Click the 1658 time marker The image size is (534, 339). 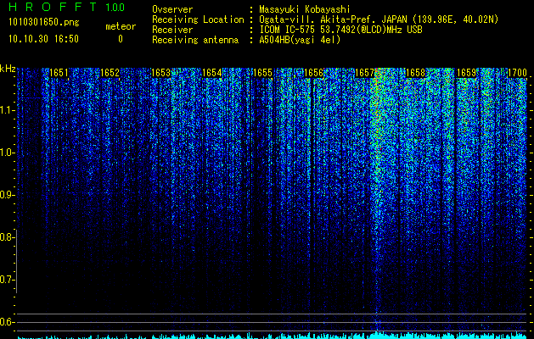click(416, 73)
